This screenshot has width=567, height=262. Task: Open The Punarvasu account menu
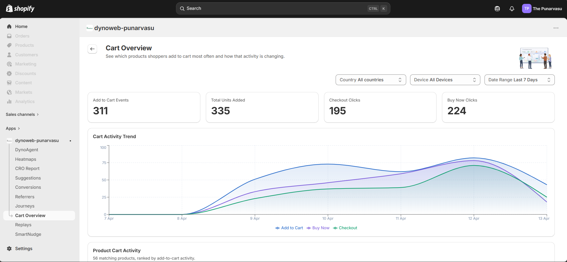pos(542,9)
